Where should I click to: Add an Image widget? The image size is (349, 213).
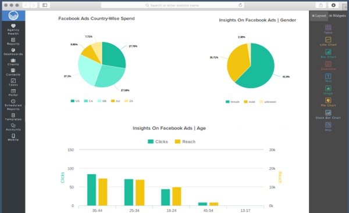coord(328,90)
